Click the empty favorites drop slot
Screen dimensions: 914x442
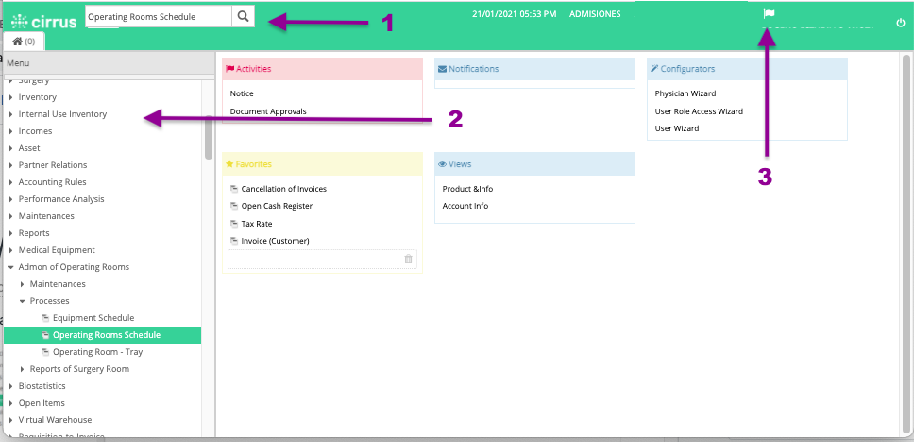(x=322, y=259)
